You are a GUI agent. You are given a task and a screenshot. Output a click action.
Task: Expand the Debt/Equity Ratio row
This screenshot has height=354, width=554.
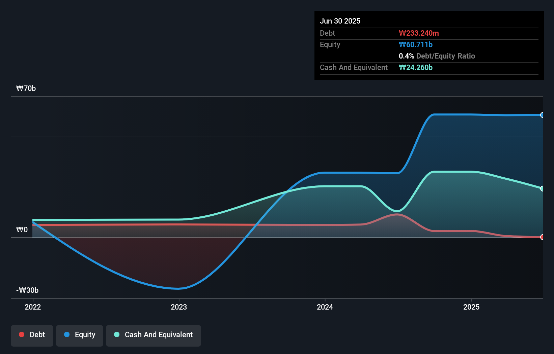(437, 56)
